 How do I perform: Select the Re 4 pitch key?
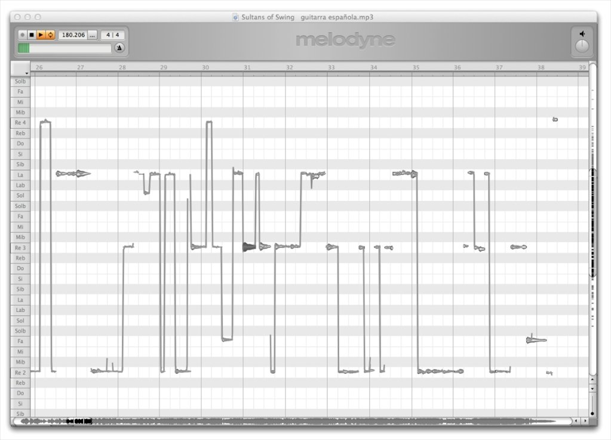point(20,123)
